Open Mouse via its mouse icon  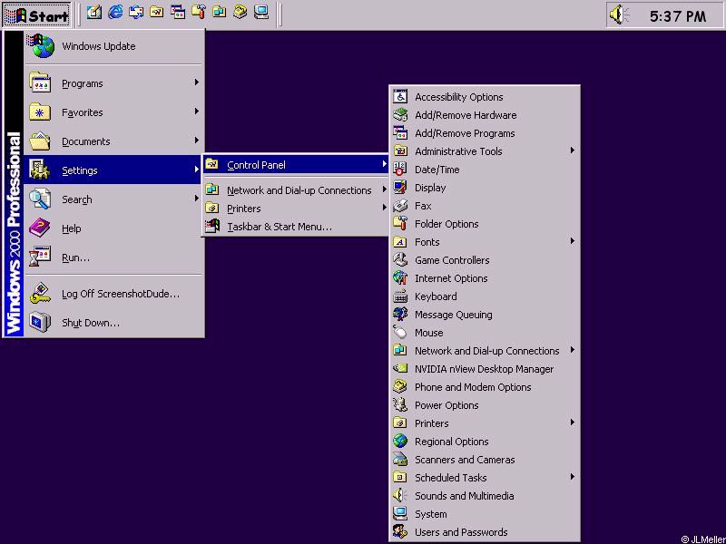click(400, 333)
